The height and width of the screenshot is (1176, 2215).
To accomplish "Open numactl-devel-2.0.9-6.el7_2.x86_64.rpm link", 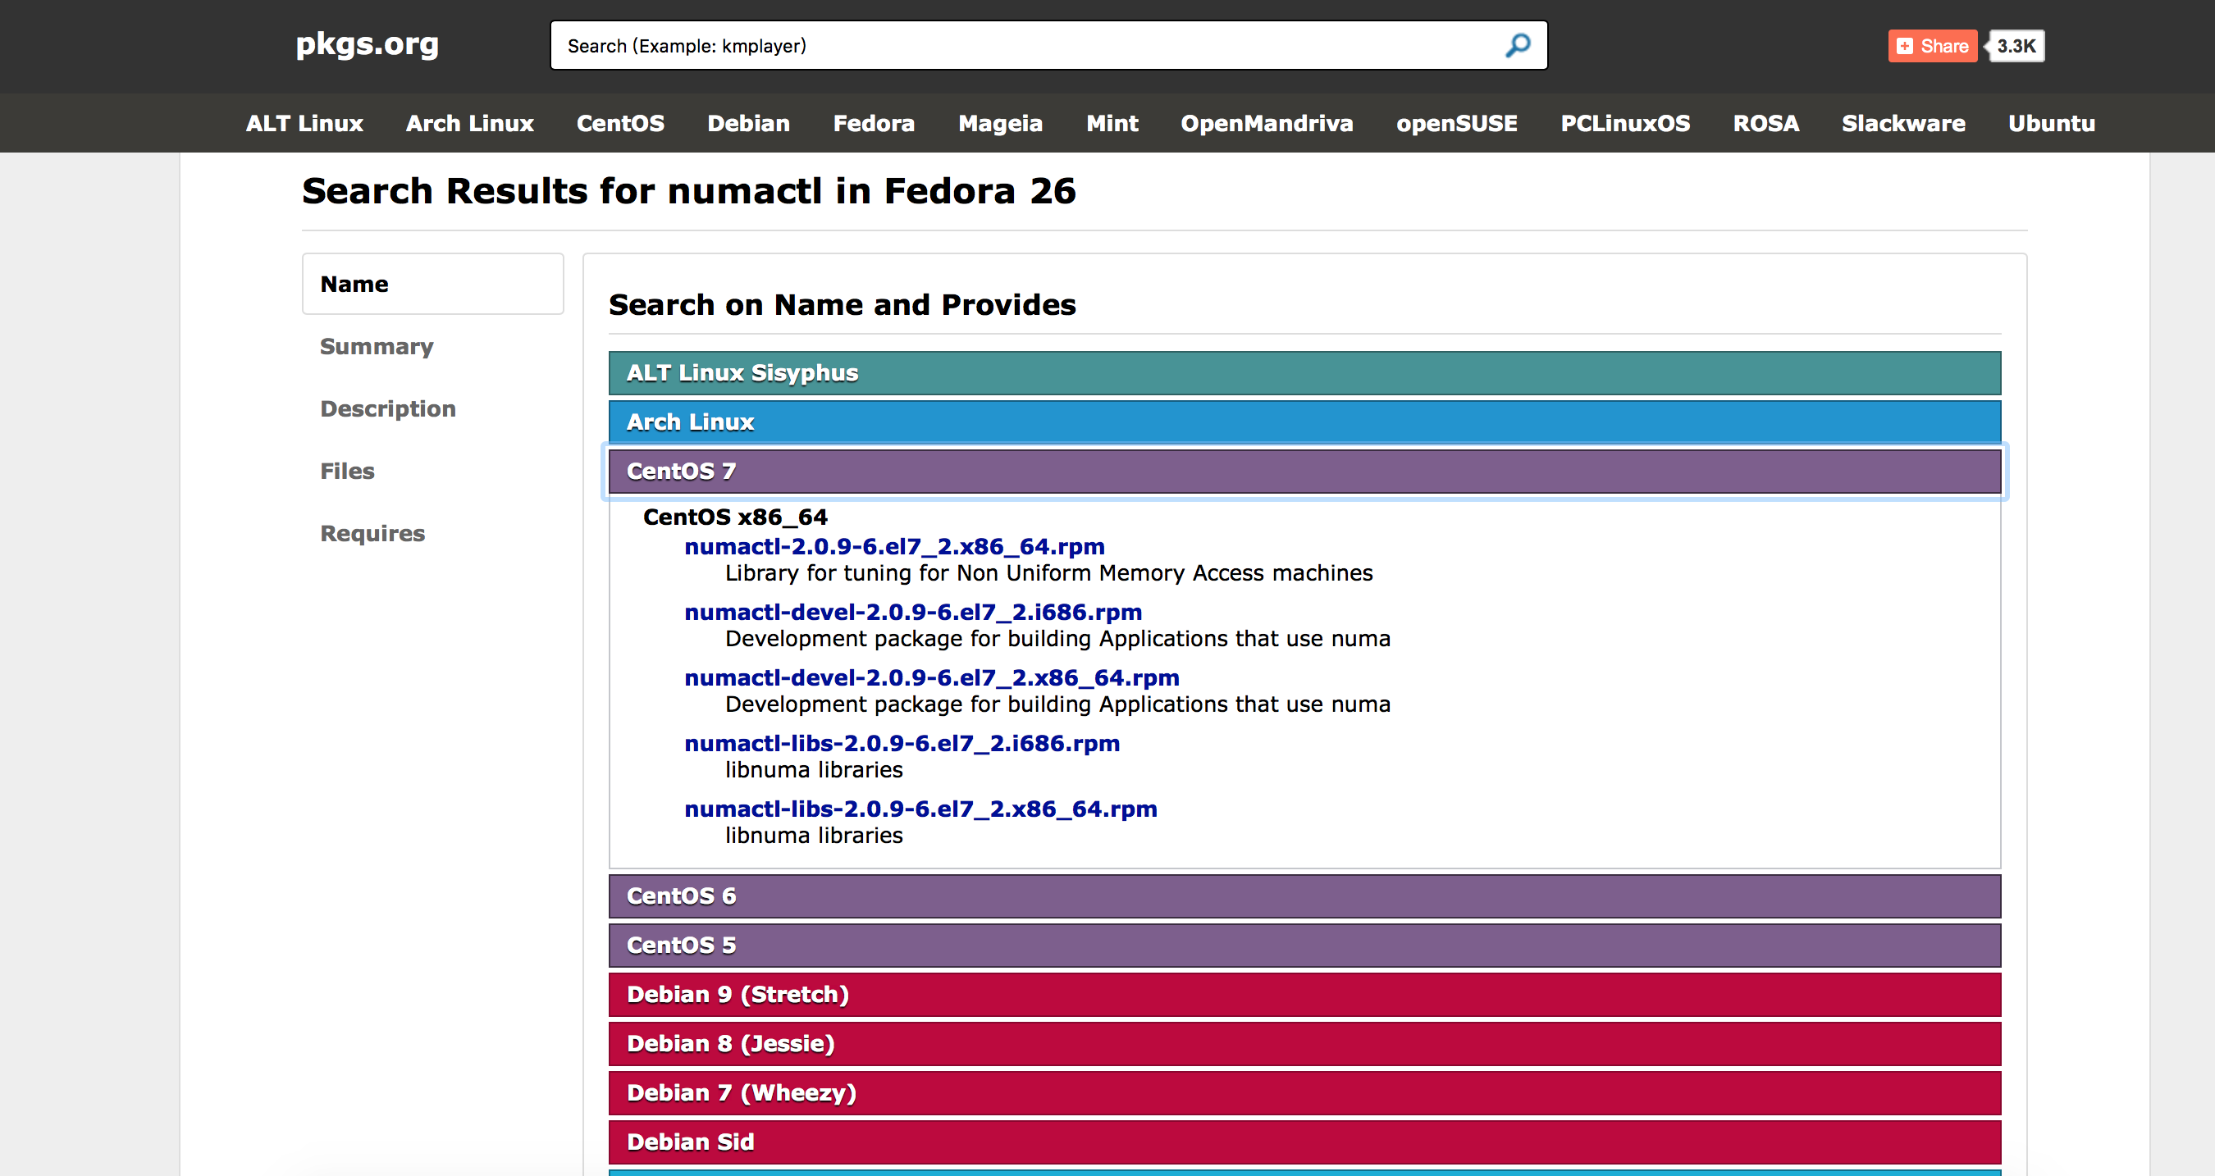I will pyautogui.click(x=931, y=677).
